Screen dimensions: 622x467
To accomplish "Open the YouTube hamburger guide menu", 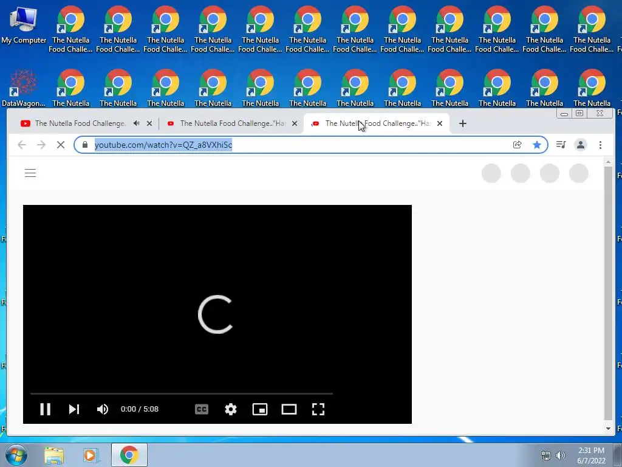I will [x=30, y=173].
